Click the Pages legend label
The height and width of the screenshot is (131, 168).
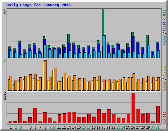pyautogui.click(x=164, y=40)
